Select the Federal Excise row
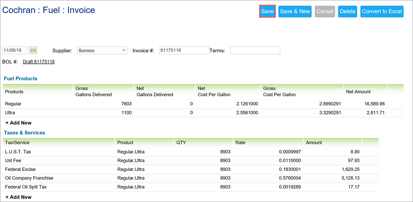The height and width of the screenshot is (202, 413). pyautogui.click(x=190, y=169)
